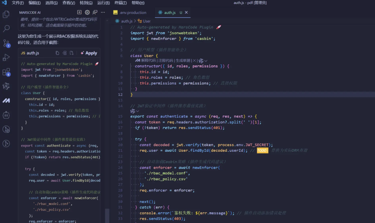Select the User symbol in the breadcrumb
375x223 pixels.
click(146, 21)
